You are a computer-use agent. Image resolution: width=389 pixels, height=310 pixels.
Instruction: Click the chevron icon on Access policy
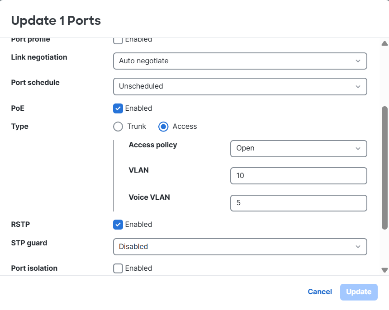[x=359, y=148]
